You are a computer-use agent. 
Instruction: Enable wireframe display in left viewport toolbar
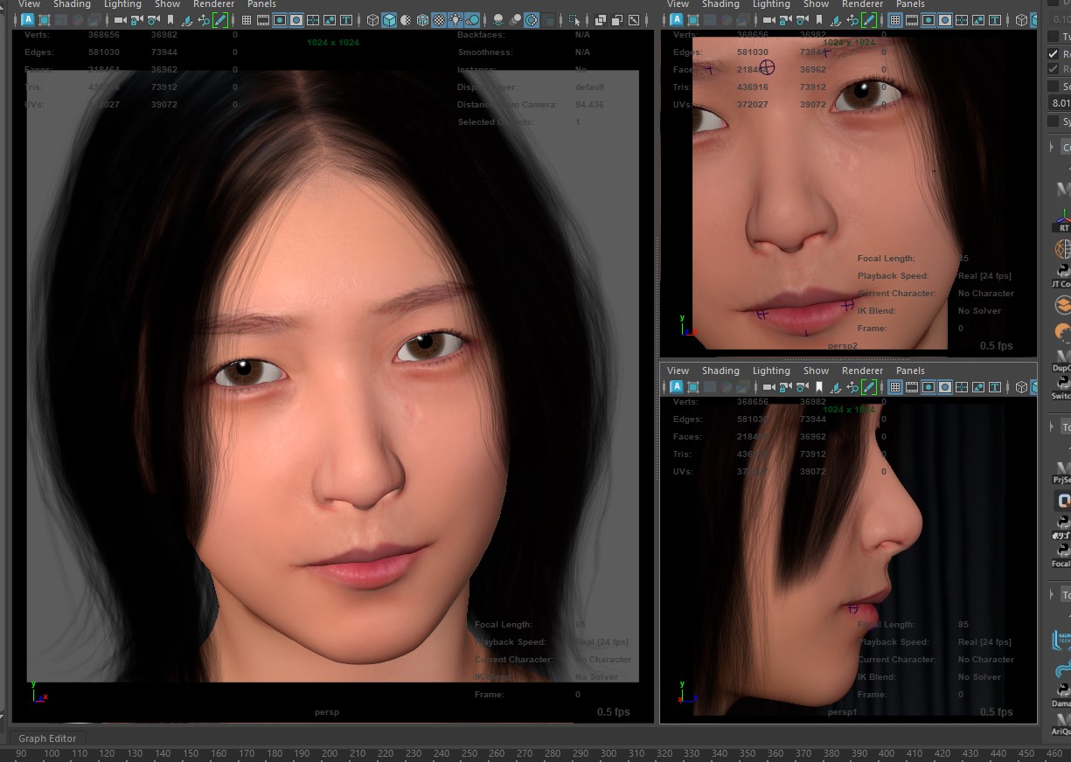(x=372, y=19)
